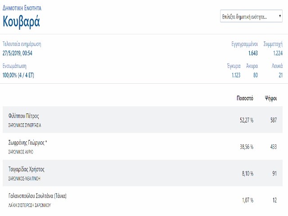Image resolution: width=288 pixels, height=216 pixels.
Task: Click the Συμμετοχή value 1.224
Action: click(x=278, y=53)
